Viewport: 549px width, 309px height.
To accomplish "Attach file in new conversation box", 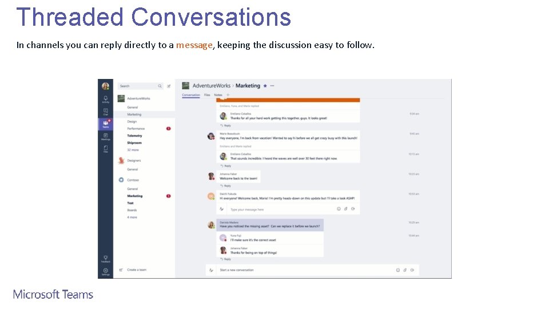I will pyautogui.click(x=405, y=270).
